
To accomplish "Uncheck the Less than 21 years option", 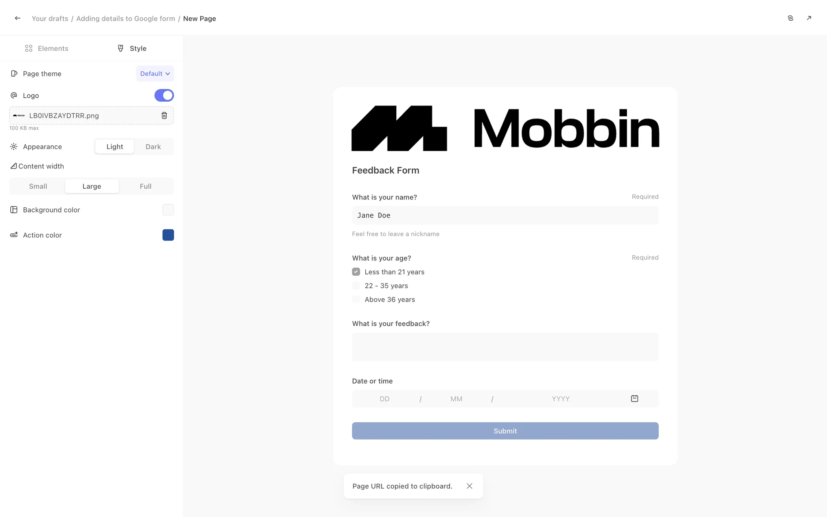I will [x=356, y=272].
